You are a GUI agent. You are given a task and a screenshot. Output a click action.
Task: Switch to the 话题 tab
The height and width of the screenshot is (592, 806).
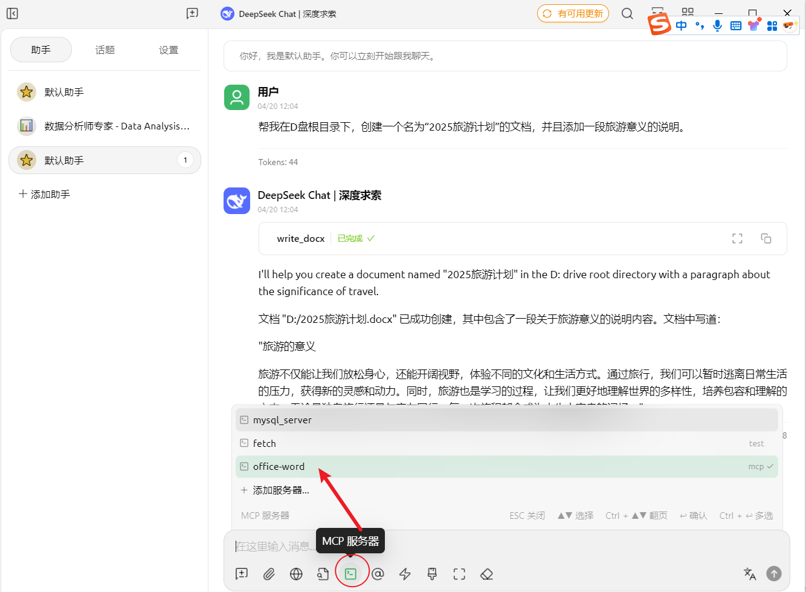click(105, 50)
